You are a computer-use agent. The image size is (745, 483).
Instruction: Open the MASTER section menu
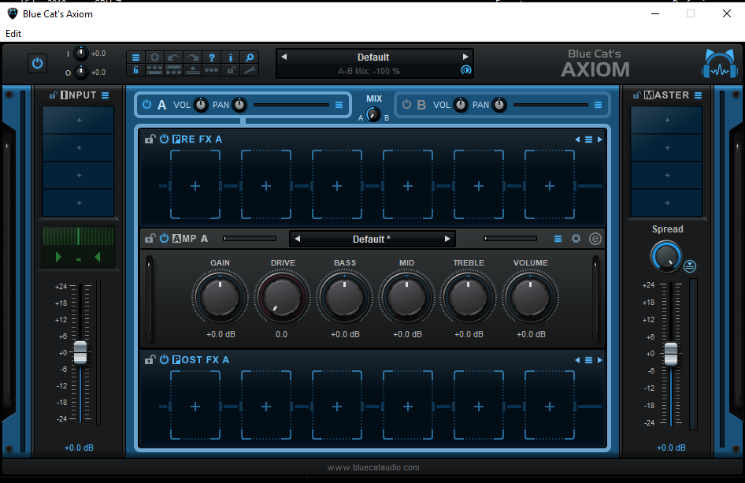coord(698,95)
